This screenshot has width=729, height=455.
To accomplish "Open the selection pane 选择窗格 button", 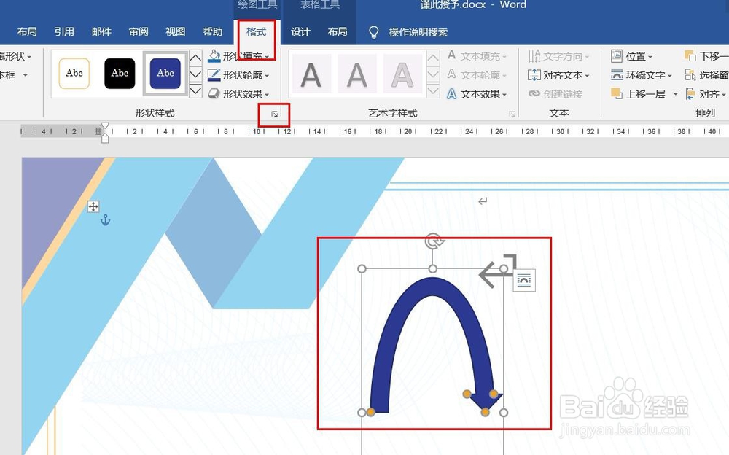I will [706, 75].
